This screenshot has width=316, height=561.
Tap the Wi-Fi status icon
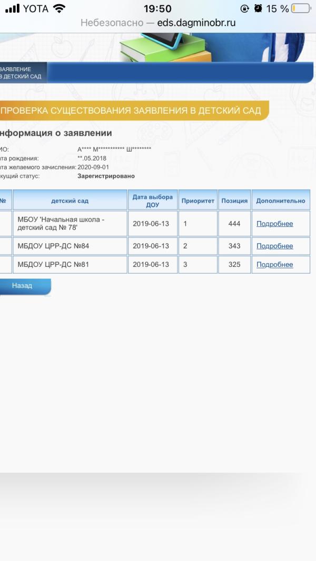59,8
